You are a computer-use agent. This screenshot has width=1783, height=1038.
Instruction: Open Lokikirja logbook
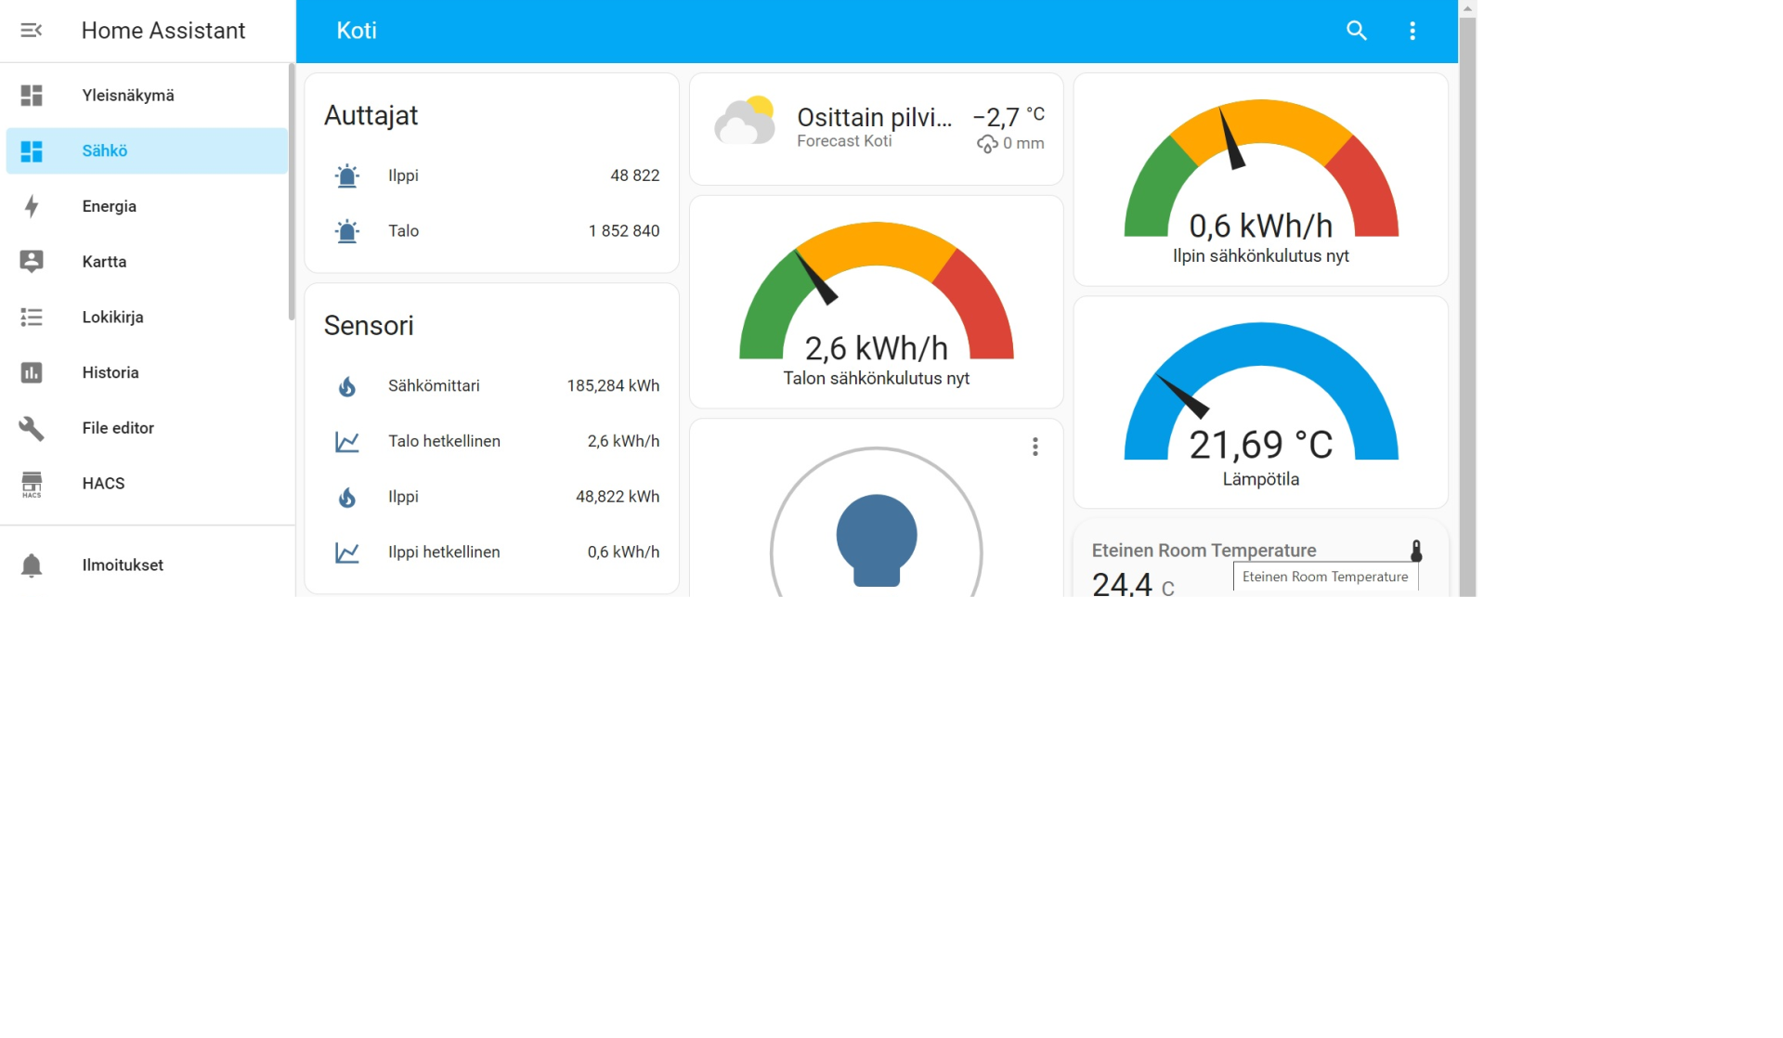click(112, 318)
